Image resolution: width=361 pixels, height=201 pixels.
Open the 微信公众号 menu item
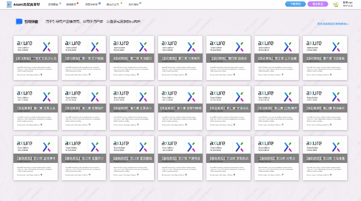[x=113, y=4]
